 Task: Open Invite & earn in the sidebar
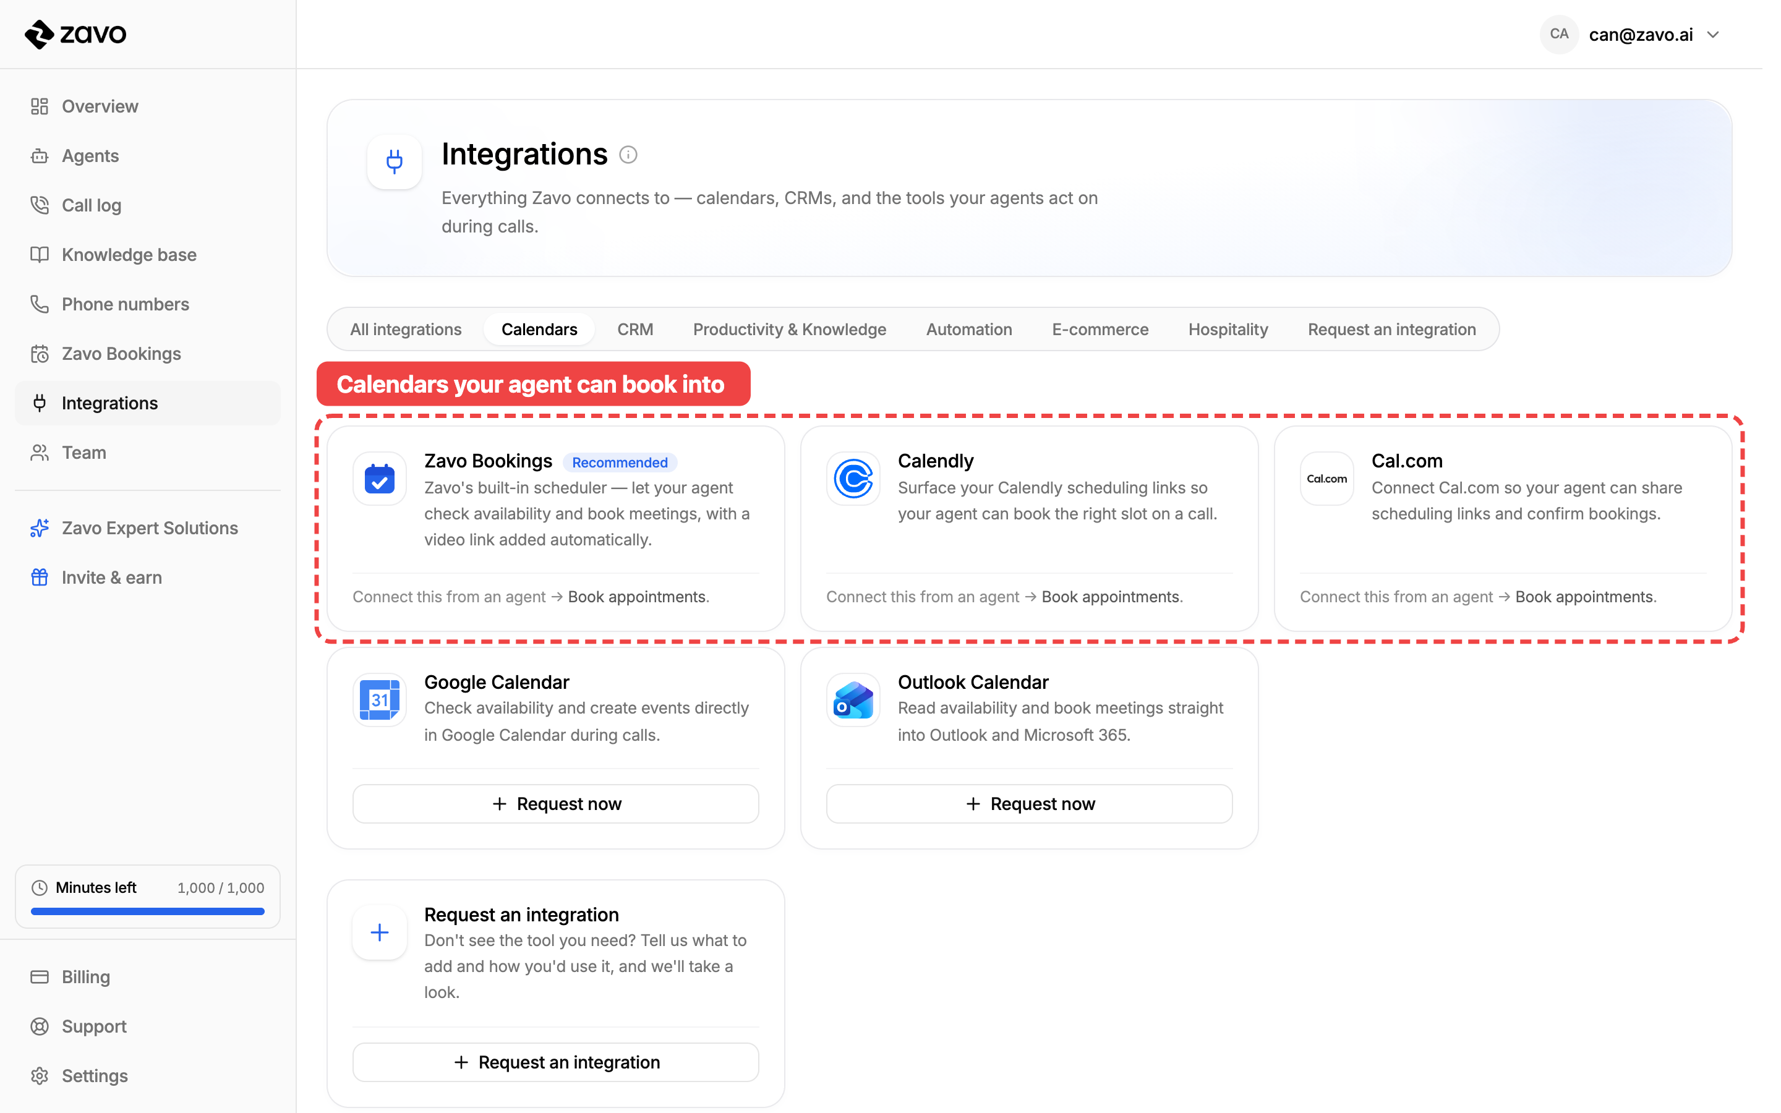tap(147, 578)
